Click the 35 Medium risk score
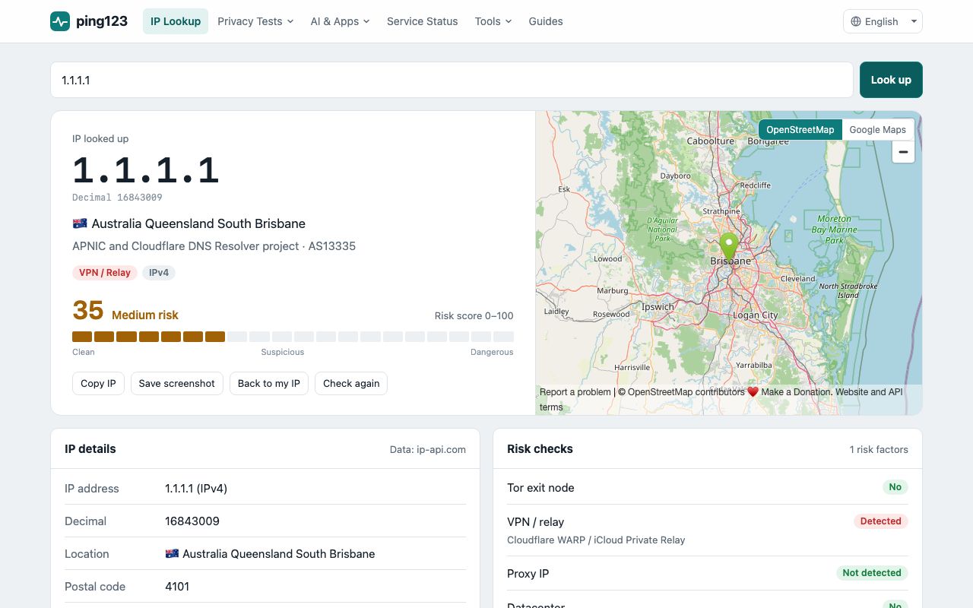 click(125, 311)
